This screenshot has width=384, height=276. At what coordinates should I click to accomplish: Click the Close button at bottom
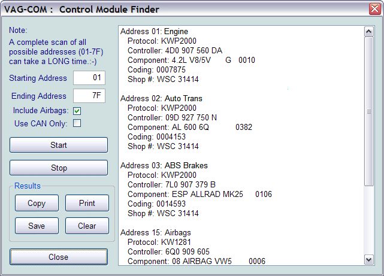[59, 257]
